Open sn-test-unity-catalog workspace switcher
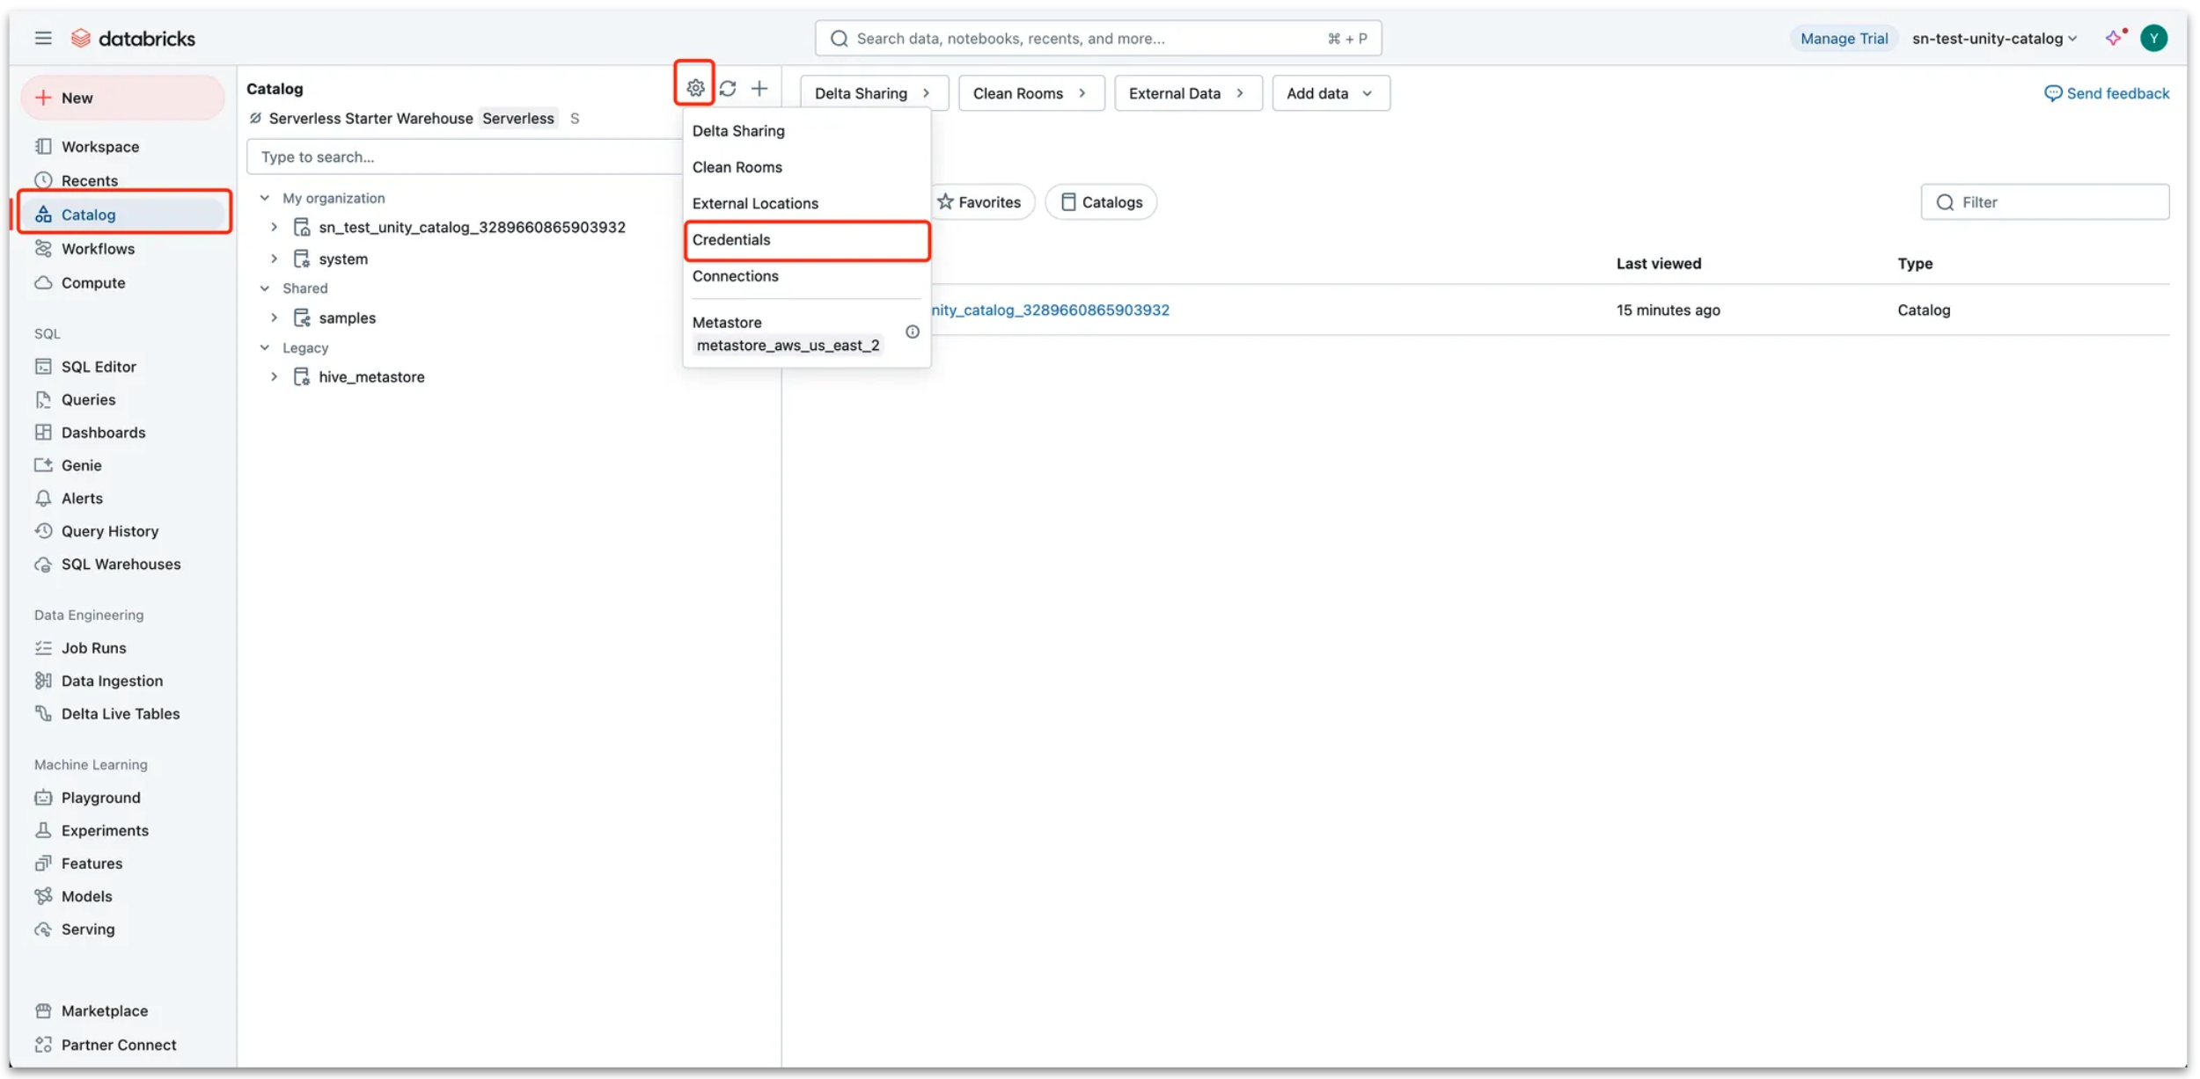Viewport: 2200px width, 1079px height. pyautogui.click(x=1993, y=39)
